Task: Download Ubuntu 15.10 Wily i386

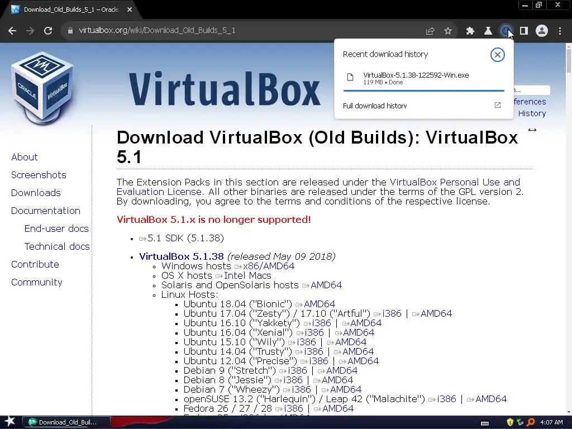Action: pyautogui.click(x=307, y=342)
